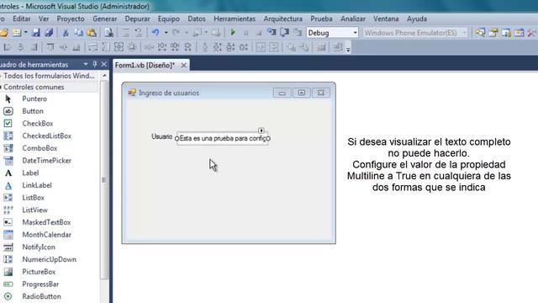
Task: Open the Debug configuration dropdown
Action: [x=355, y=33]
